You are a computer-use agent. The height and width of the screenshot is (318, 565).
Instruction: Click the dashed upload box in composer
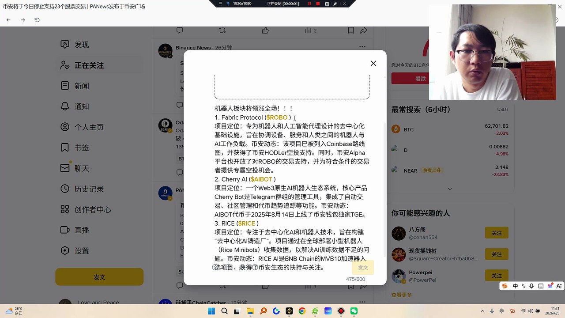(292, 87)
